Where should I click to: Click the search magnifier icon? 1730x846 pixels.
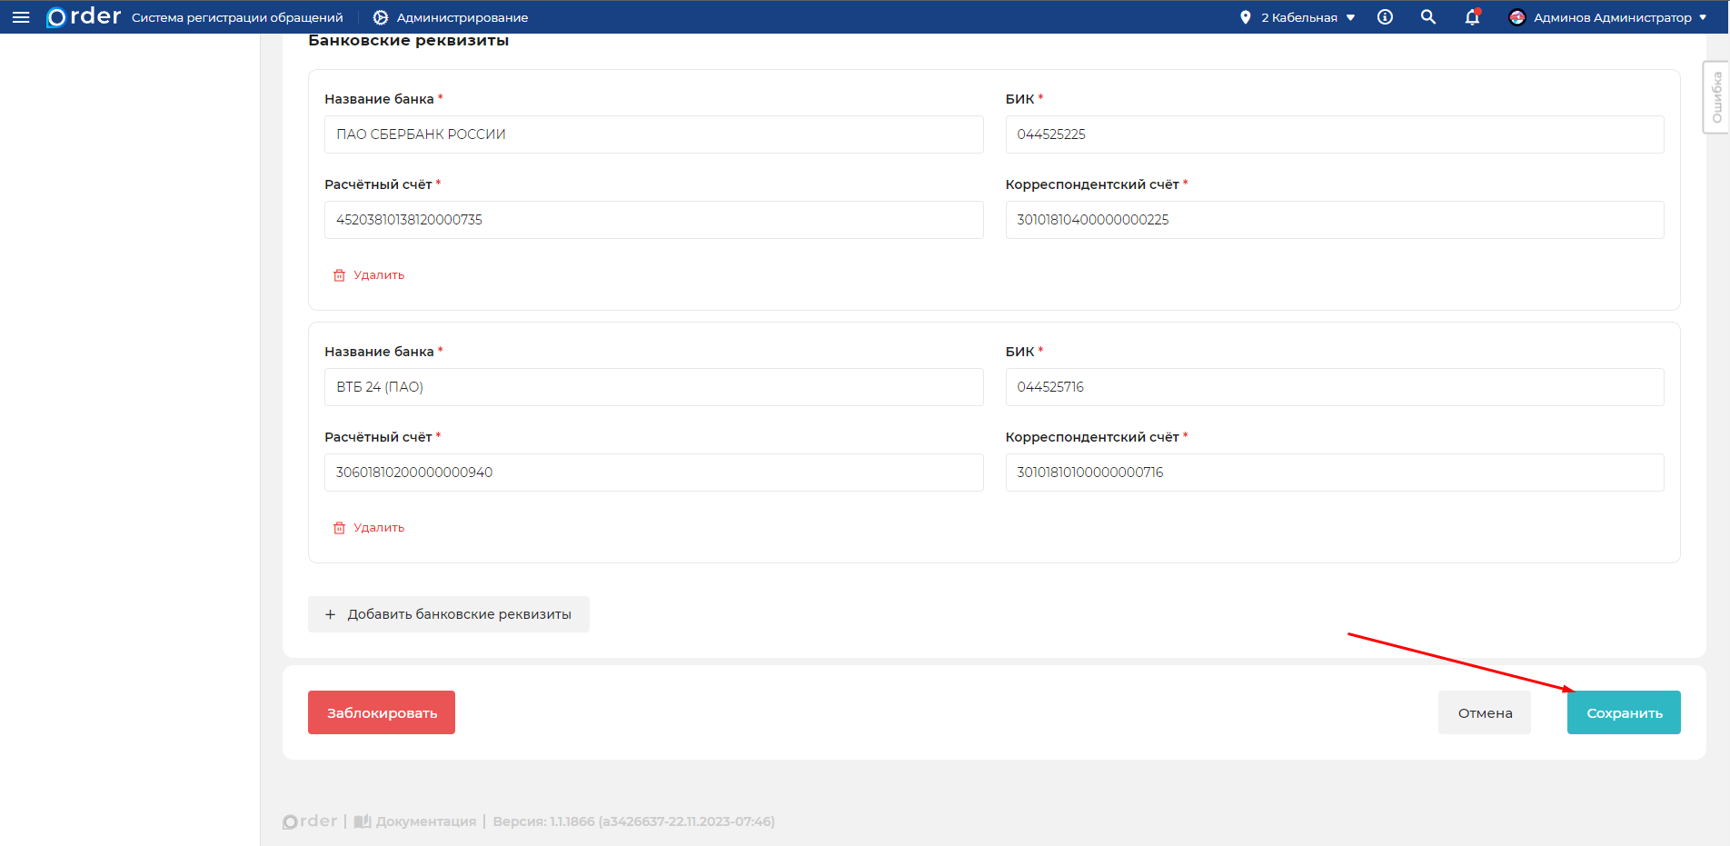pos(1428,17)
